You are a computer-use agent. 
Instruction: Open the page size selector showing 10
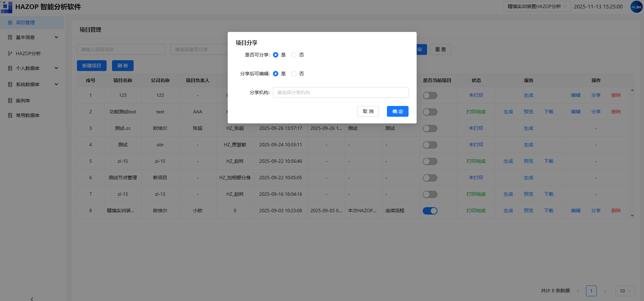tap(625, 291)
